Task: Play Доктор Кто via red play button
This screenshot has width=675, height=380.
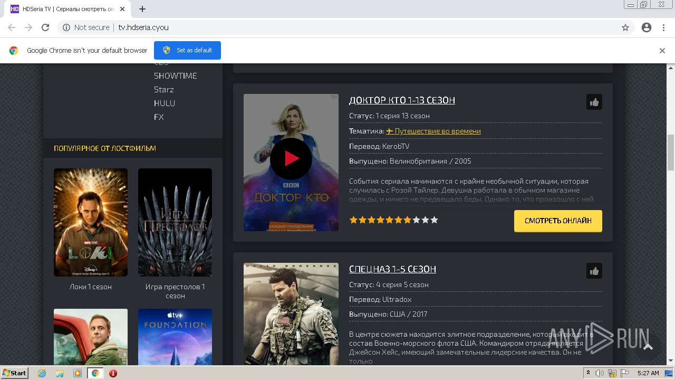Action: point(291,158)
